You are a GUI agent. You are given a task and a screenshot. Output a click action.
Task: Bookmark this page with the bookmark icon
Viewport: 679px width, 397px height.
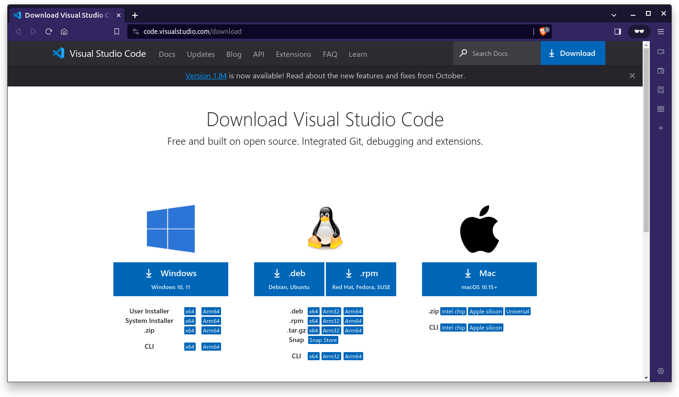coord(117,32)
